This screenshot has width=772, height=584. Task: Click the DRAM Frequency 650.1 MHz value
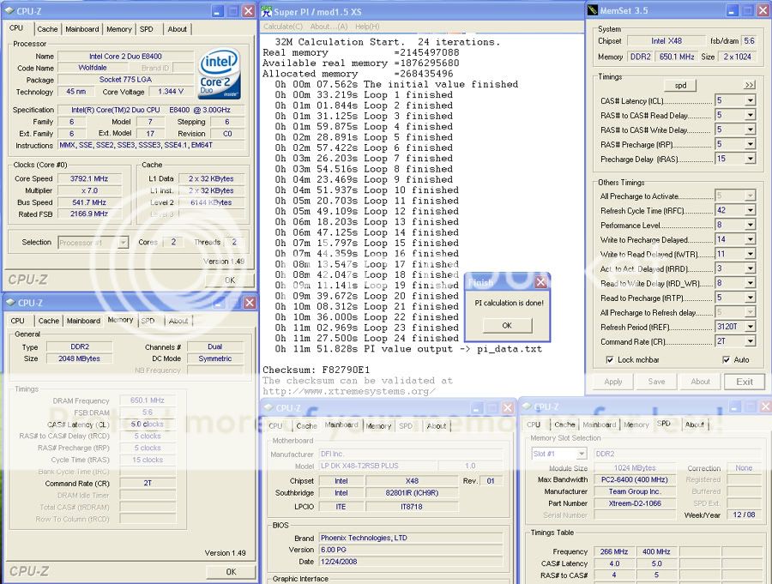coord(148,400)
